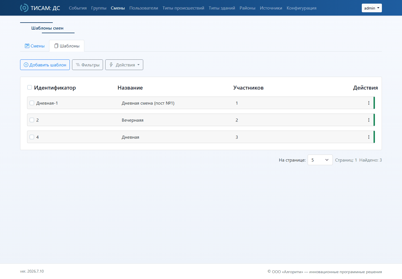Toggle the select-all checkbox next to Идентификатор

[x=30, y=87]
